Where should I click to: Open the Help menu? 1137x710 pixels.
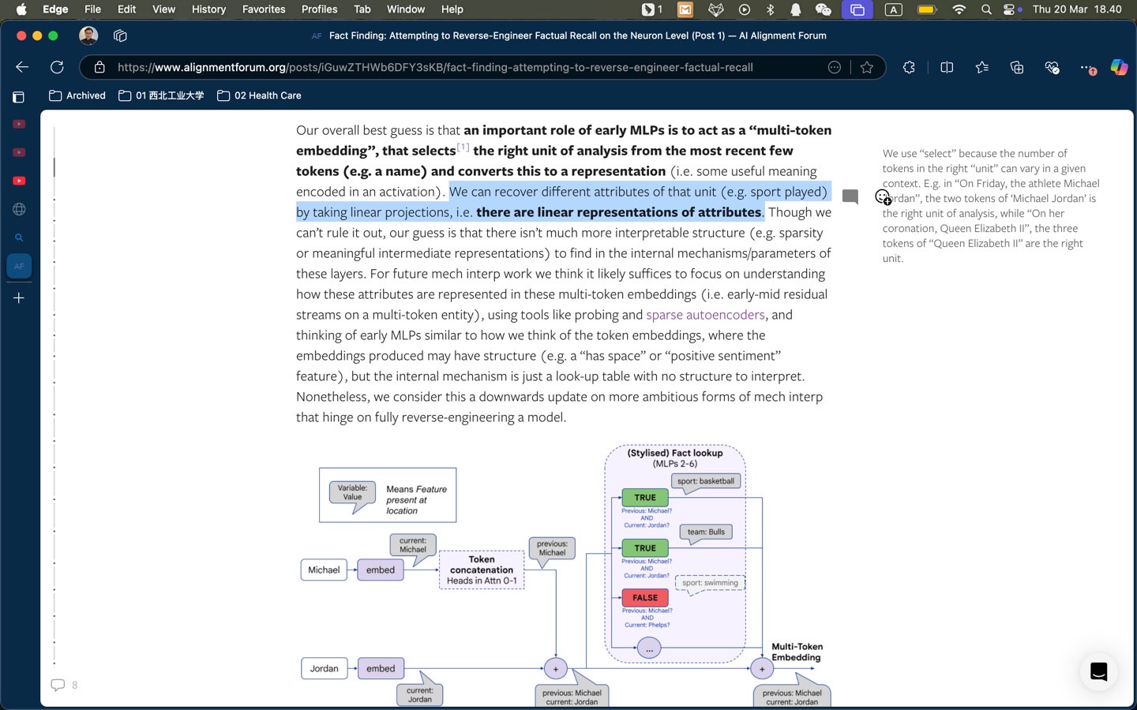pos(452,9)
